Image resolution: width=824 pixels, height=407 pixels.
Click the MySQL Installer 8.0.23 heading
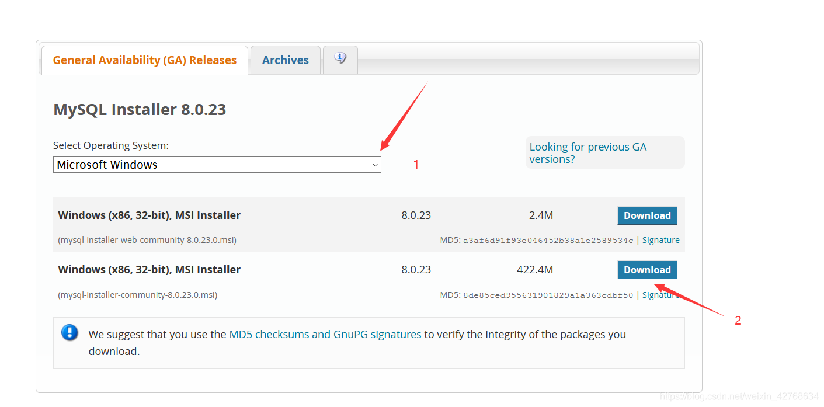coord(140,110)
